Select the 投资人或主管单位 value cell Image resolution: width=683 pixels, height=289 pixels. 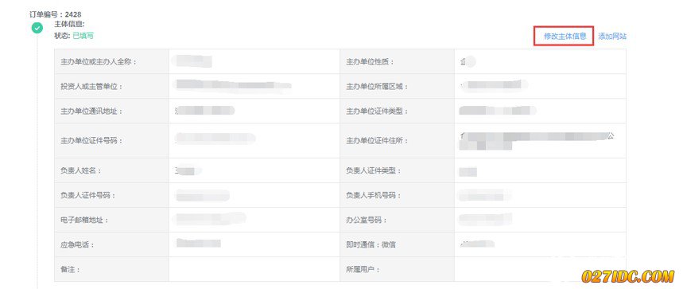coord(254,86)
